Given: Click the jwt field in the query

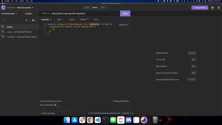Looking at the screenshot, I should (53, 29).
